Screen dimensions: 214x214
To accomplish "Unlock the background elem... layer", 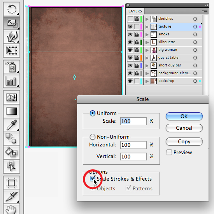I will (x=137, y=73).
